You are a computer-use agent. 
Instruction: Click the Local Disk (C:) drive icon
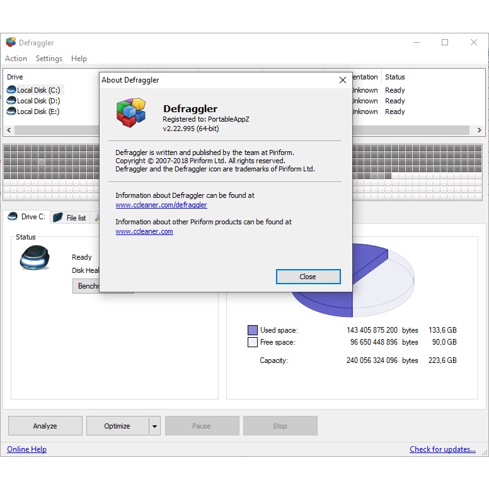click(x=11, y=90)
